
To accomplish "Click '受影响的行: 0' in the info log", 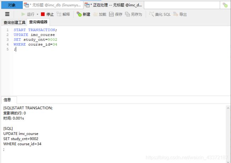I will click(15, 113).
